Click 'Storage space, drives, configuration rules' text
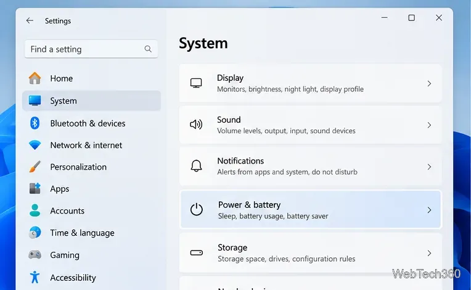Screen dimensions: 471x290 [x=287, y=259]
